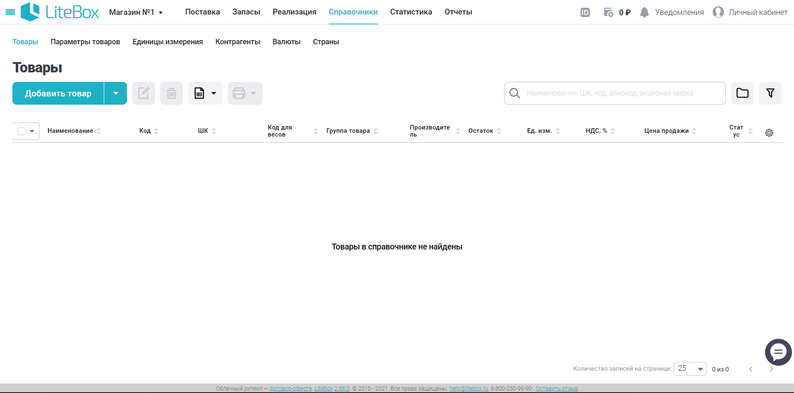Open Личный кабинет link
794x393 pixels.
tap(758, 12)
